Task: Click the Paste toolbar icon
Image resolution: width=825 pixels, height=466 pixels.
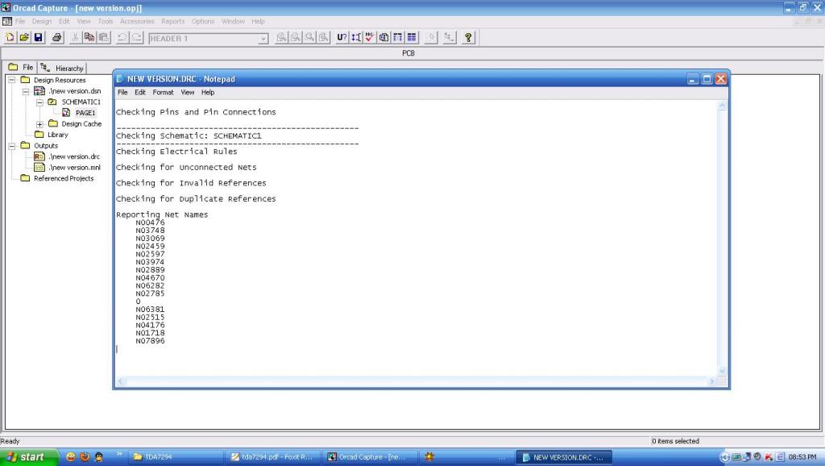Action: coord(104,37)
